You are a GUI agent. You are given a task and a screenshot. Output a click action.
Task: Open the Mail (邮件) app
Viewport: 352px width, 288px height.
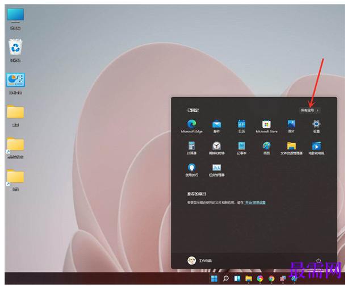[216, 126]
